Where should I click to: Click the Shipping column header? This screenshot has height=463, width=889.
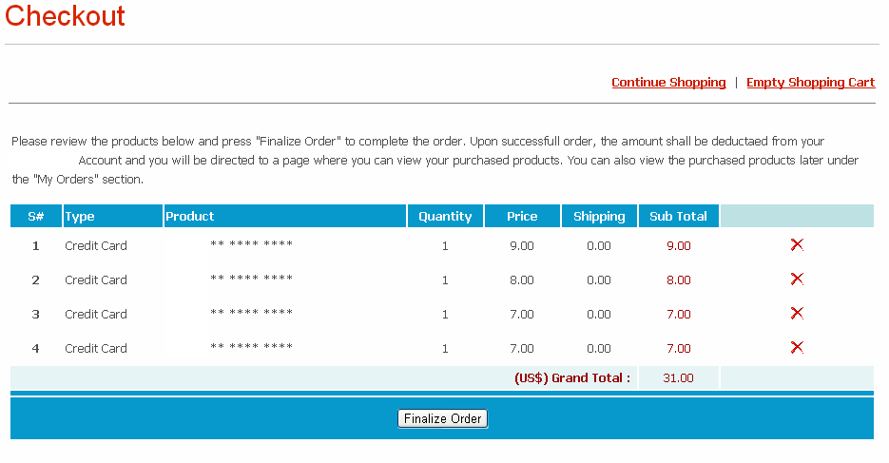(x=599, y=217)
